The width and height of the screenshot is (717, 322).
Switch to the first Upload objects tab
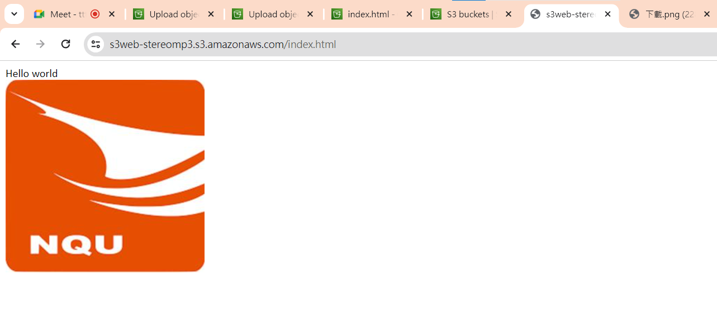click(174, 14)
